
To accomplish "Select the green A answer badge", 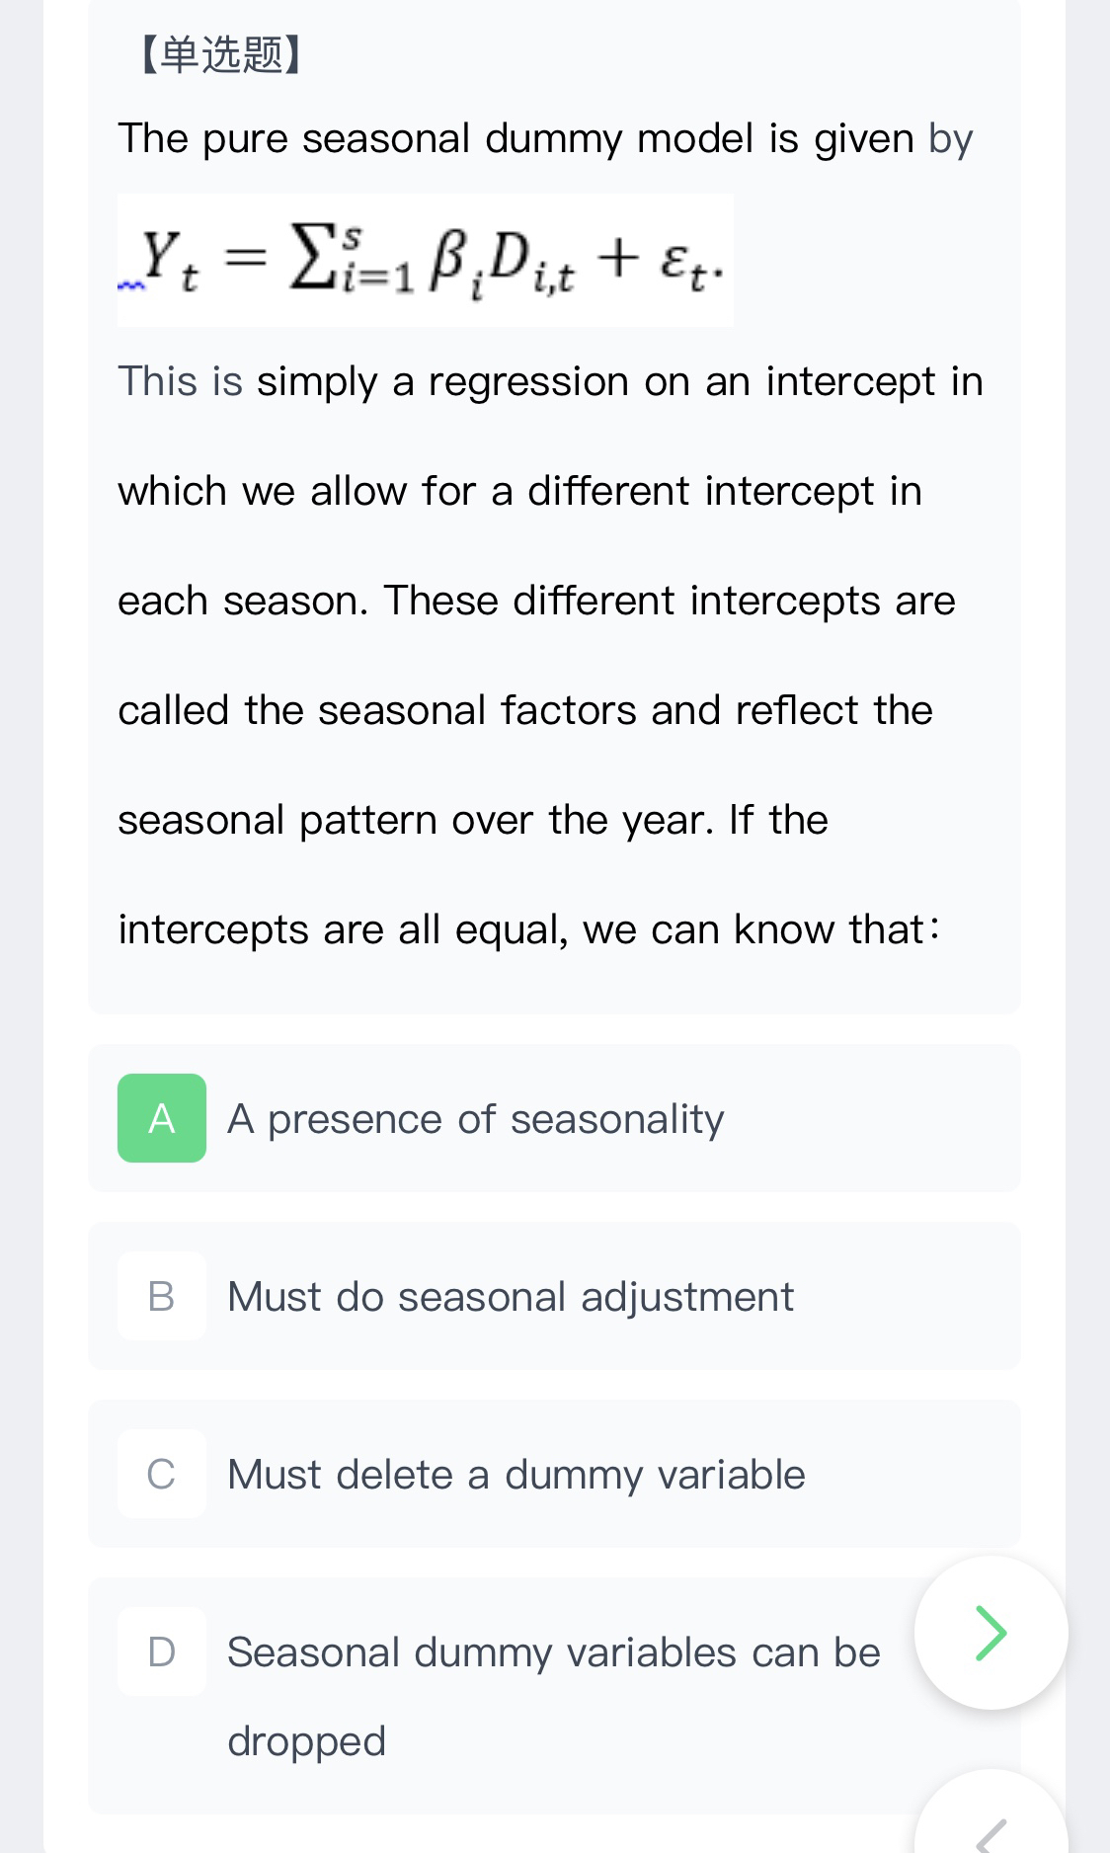I will point(162,1118).
